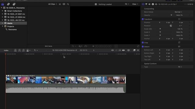Expand the 18-1023...01 0001 mc event
Screen dimensions: 195x109
tap(2, 14)
